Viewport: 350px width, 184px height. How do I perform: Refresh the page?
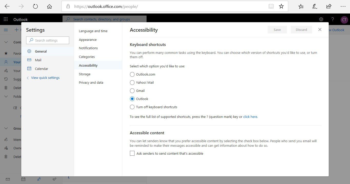[x=35, y=6]
